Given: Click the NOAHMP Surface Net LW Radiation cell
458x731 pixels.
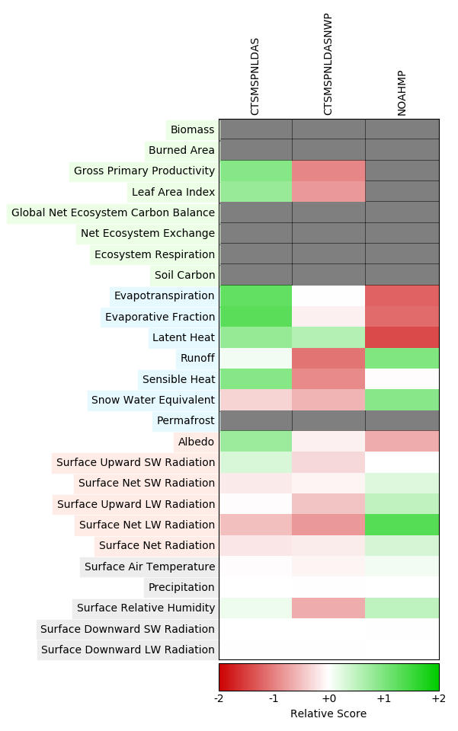Looking at the screenshot, I should pos(402,525).
